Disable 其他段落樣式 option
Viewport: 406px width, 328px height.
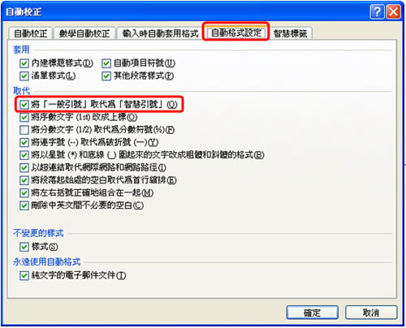point(106,76)
